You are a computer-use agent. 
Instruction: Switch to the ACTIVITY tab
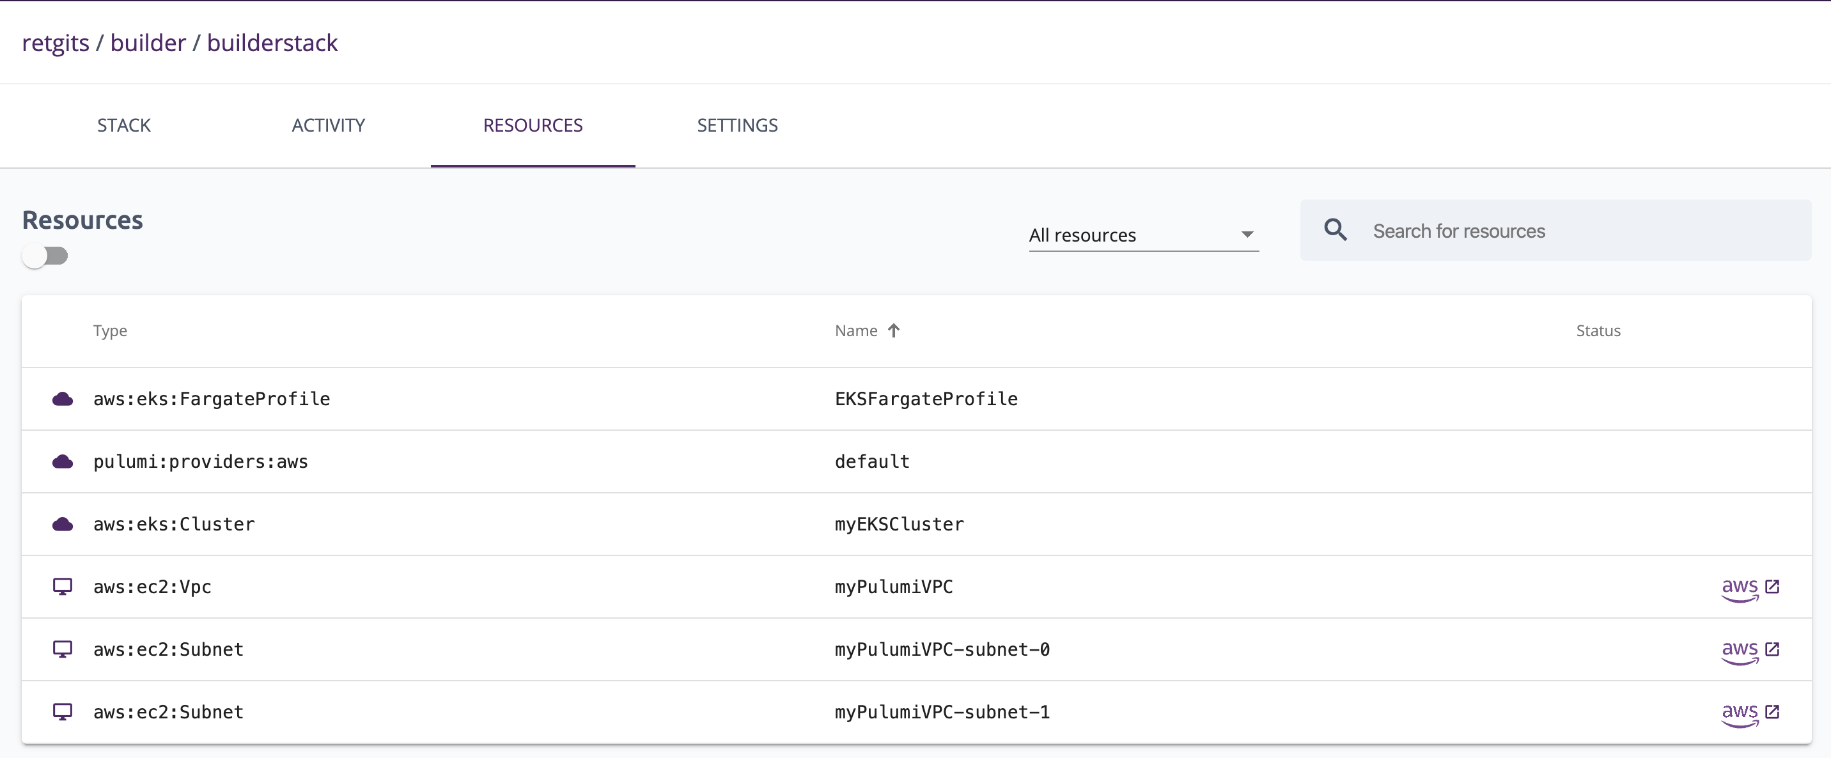click(x=329, y=124)
